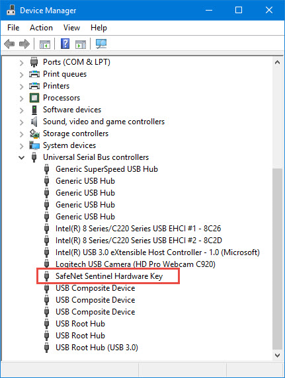Click the scrollbar down arrow
Image resolution: width=285 pixels, height=378 pixels.
(277, 355)
